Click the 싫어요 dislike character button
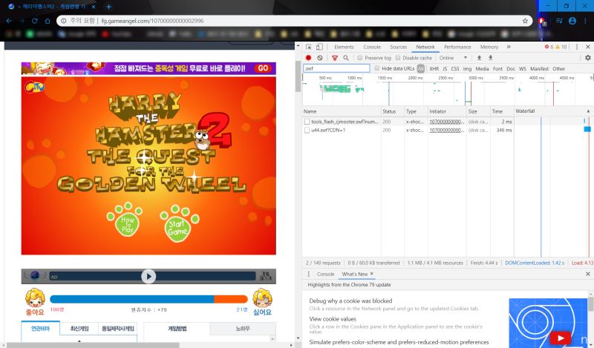Image resolution: width=594 pixels, height=348 pixels. (263, 302)
